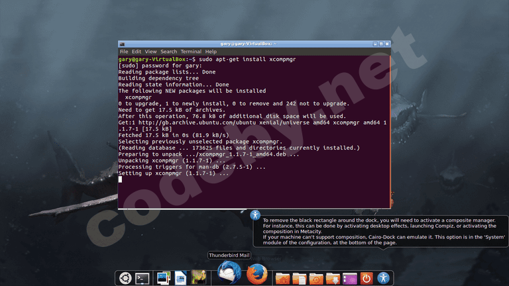Open the View menu in the terminal
The image size is (509, 286).
click(150, 52)
